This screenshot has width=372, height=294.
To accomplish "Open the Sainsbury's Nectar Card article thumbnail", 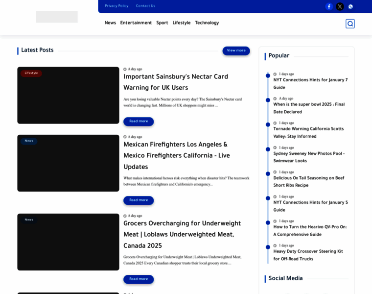I will coord(68,96).
